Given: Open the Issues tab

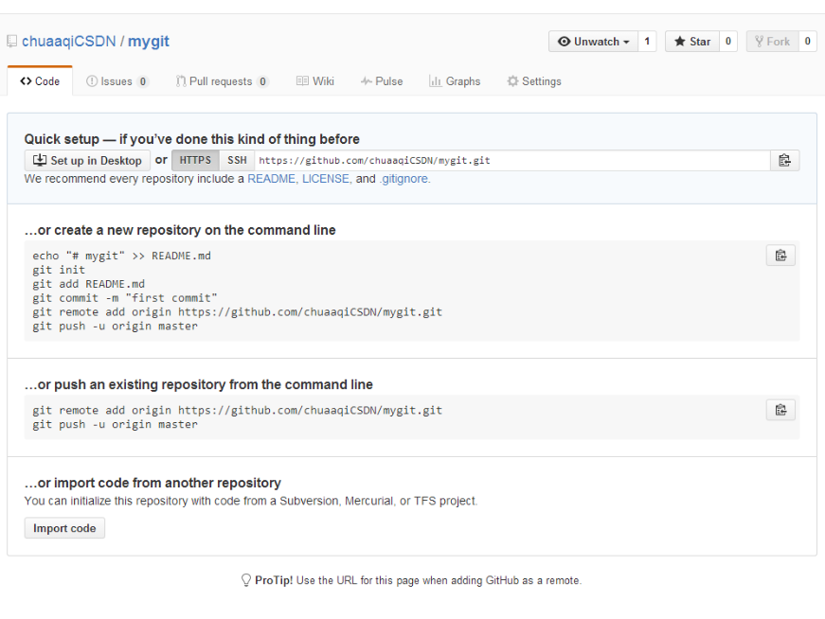Looking at the screenshot, I should coord(117,81).
